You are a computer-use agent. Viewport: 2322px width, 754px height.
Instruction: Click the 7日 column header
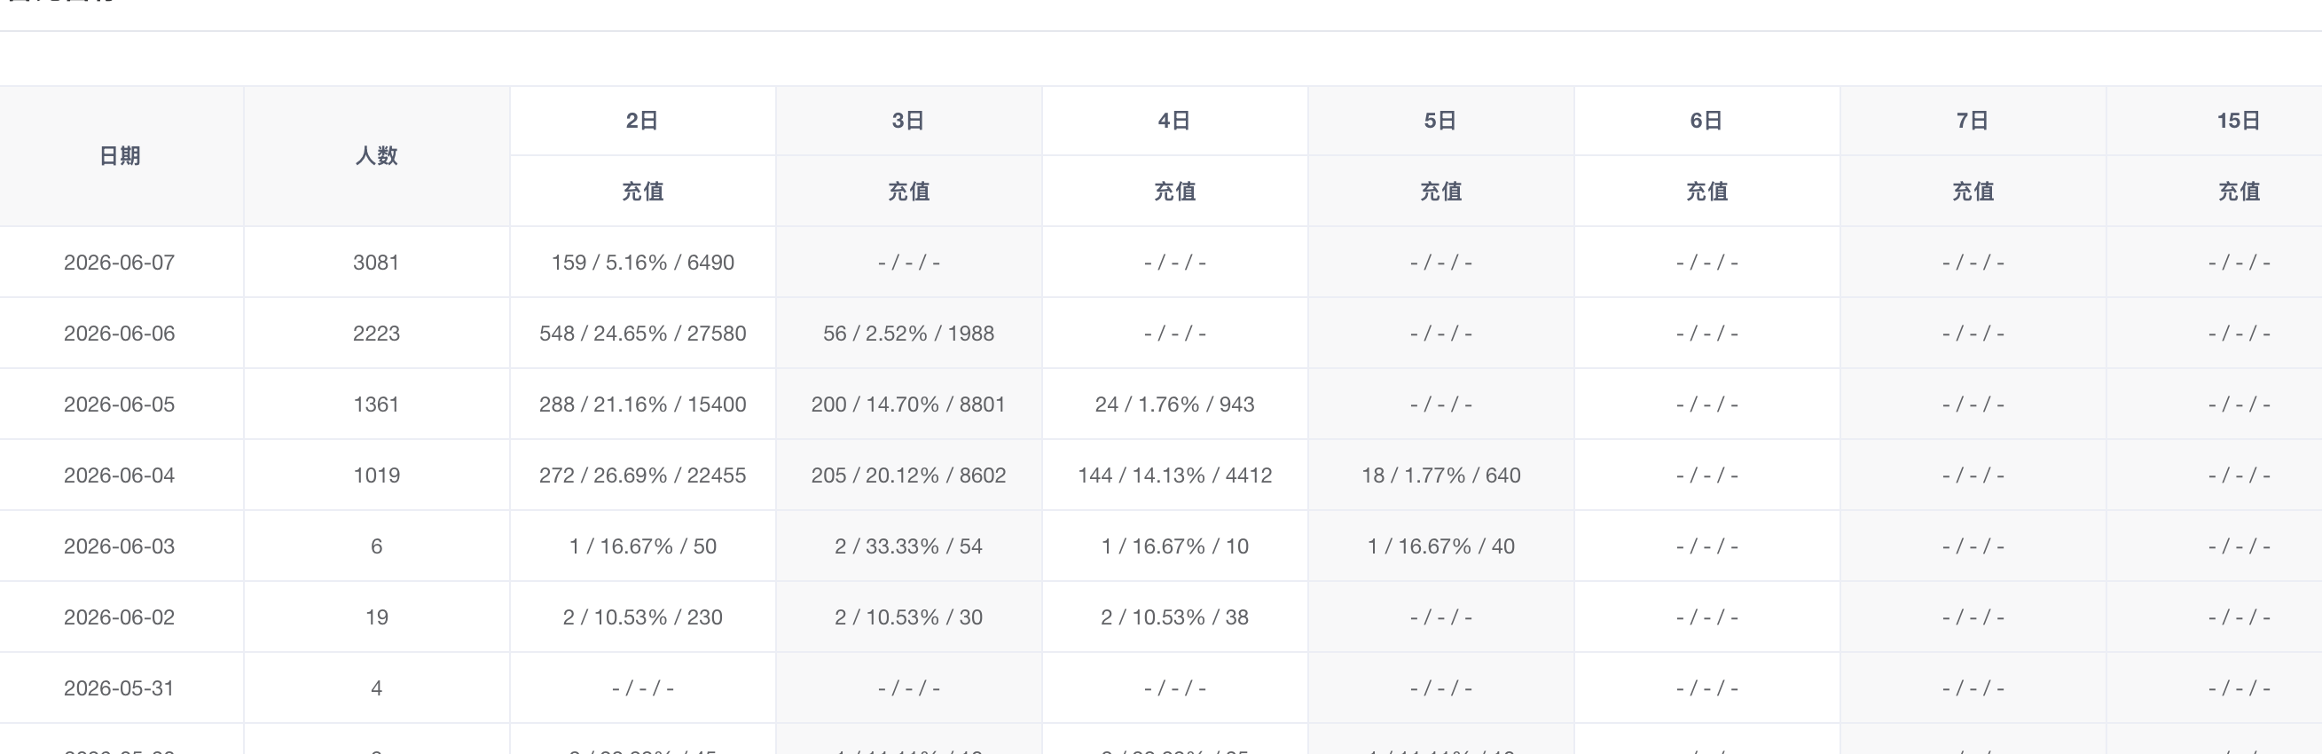1973,121
